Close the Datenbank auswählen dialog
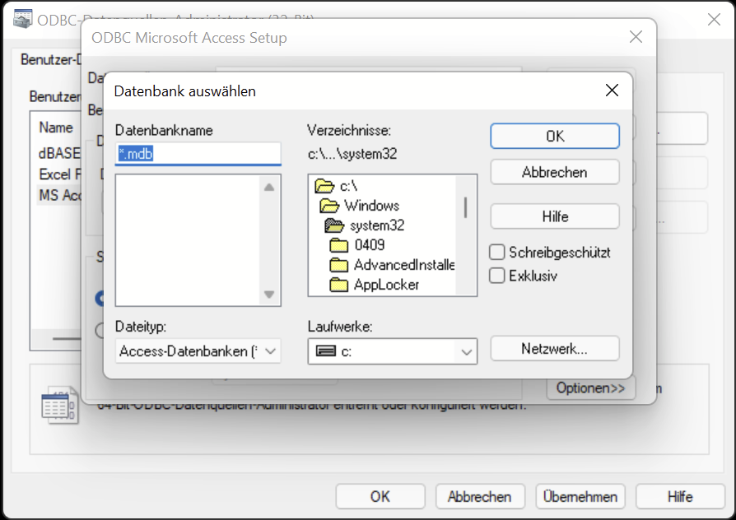 [612, 91]
